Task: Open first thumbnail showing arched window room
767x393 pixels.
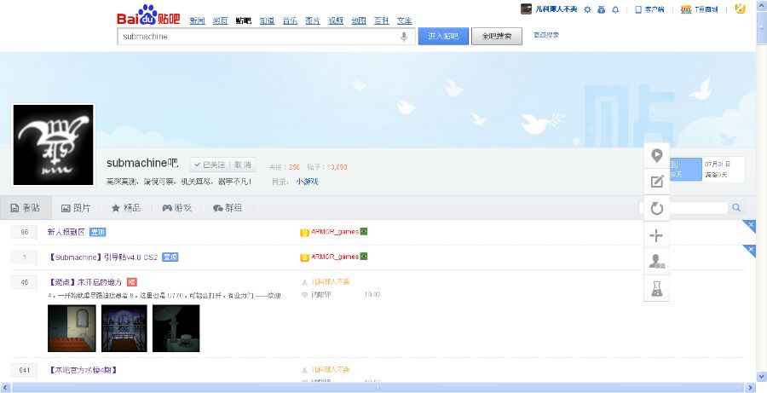Action: [72, 328]
